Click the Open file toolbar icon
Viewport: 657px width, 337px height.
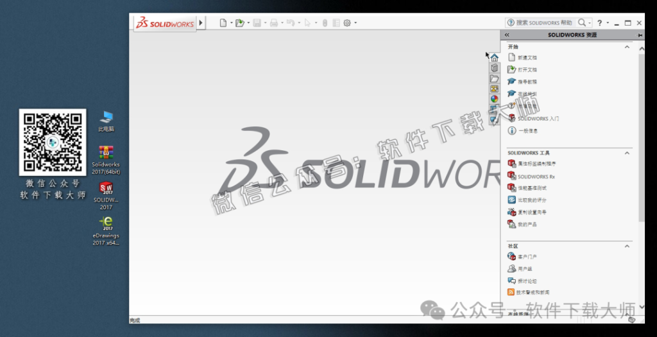240,22
